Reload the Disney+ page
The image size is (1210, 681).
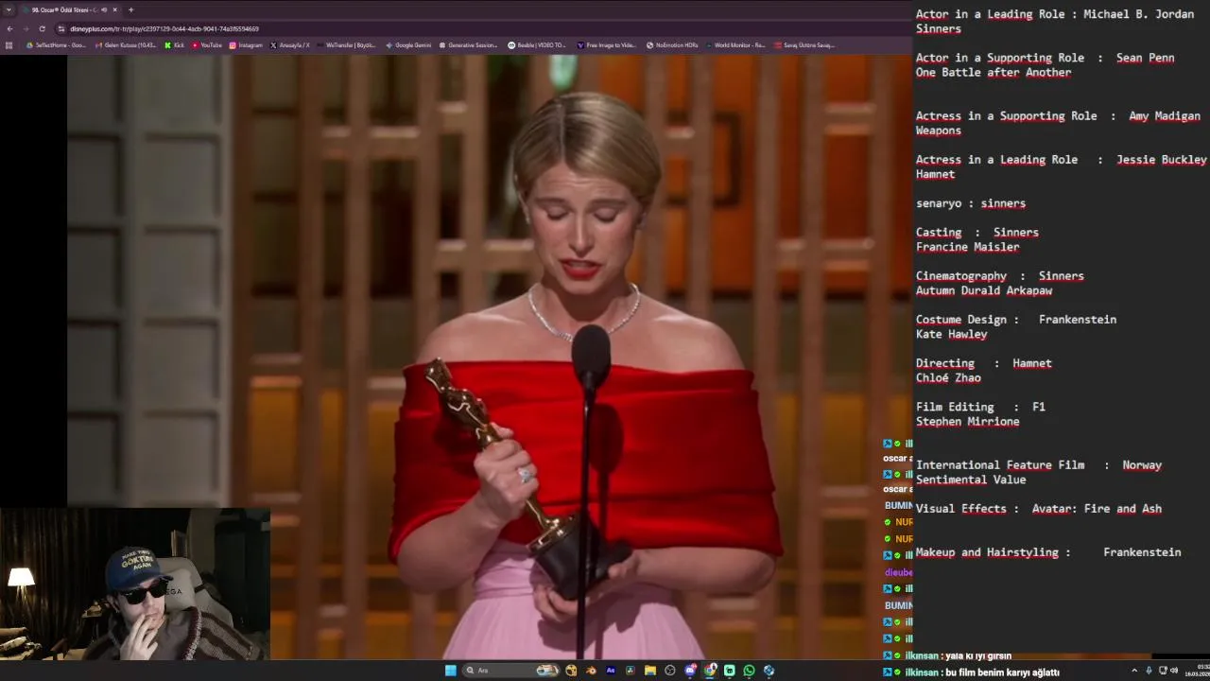click(42, 28)
